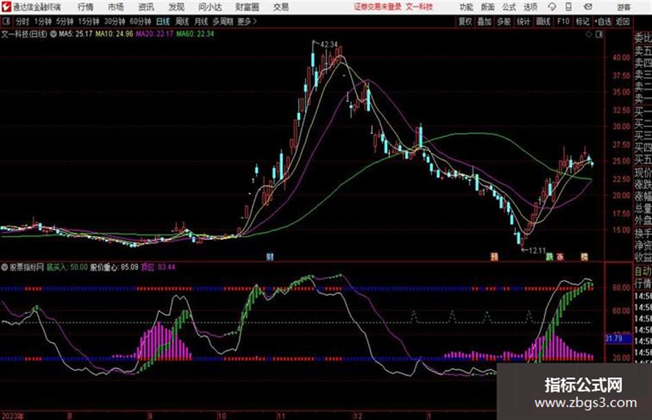The width and height of the screenshot is (652, 420).
Task: Open the 公式 menu
Action: [508, 7]
